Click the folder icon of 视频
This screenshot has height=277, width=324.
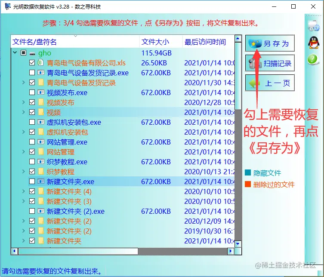click(x=41, y=112)
